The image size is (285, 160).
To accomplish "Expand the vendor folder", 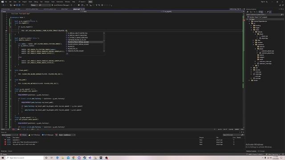I will click(249, 80).
